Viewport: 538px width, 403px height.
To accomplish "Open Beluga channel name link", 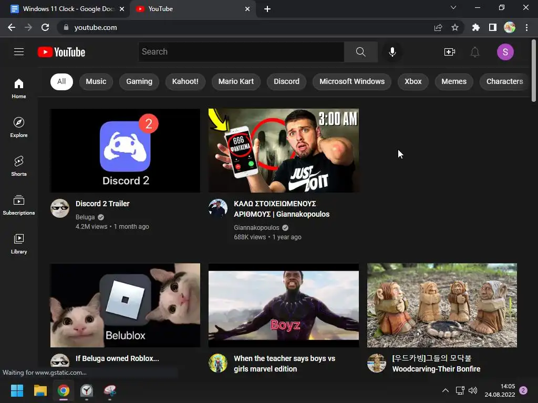I will click(85, 217).
